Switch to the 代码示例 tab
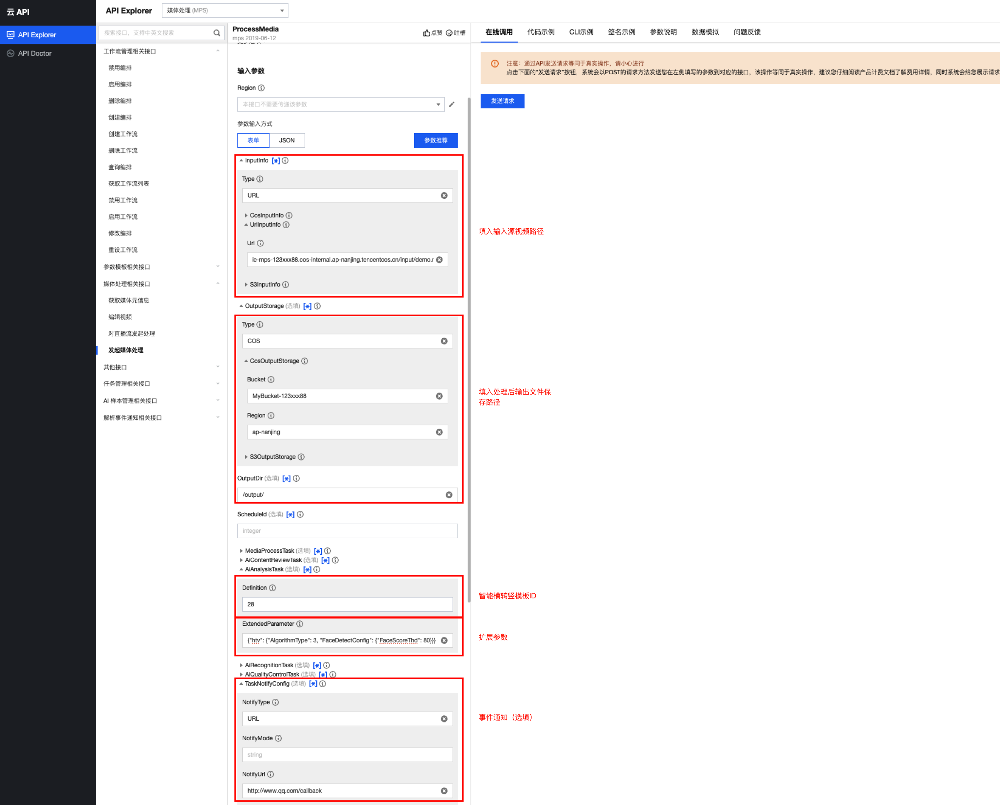 pyautogui.click(x=540, y=32)
